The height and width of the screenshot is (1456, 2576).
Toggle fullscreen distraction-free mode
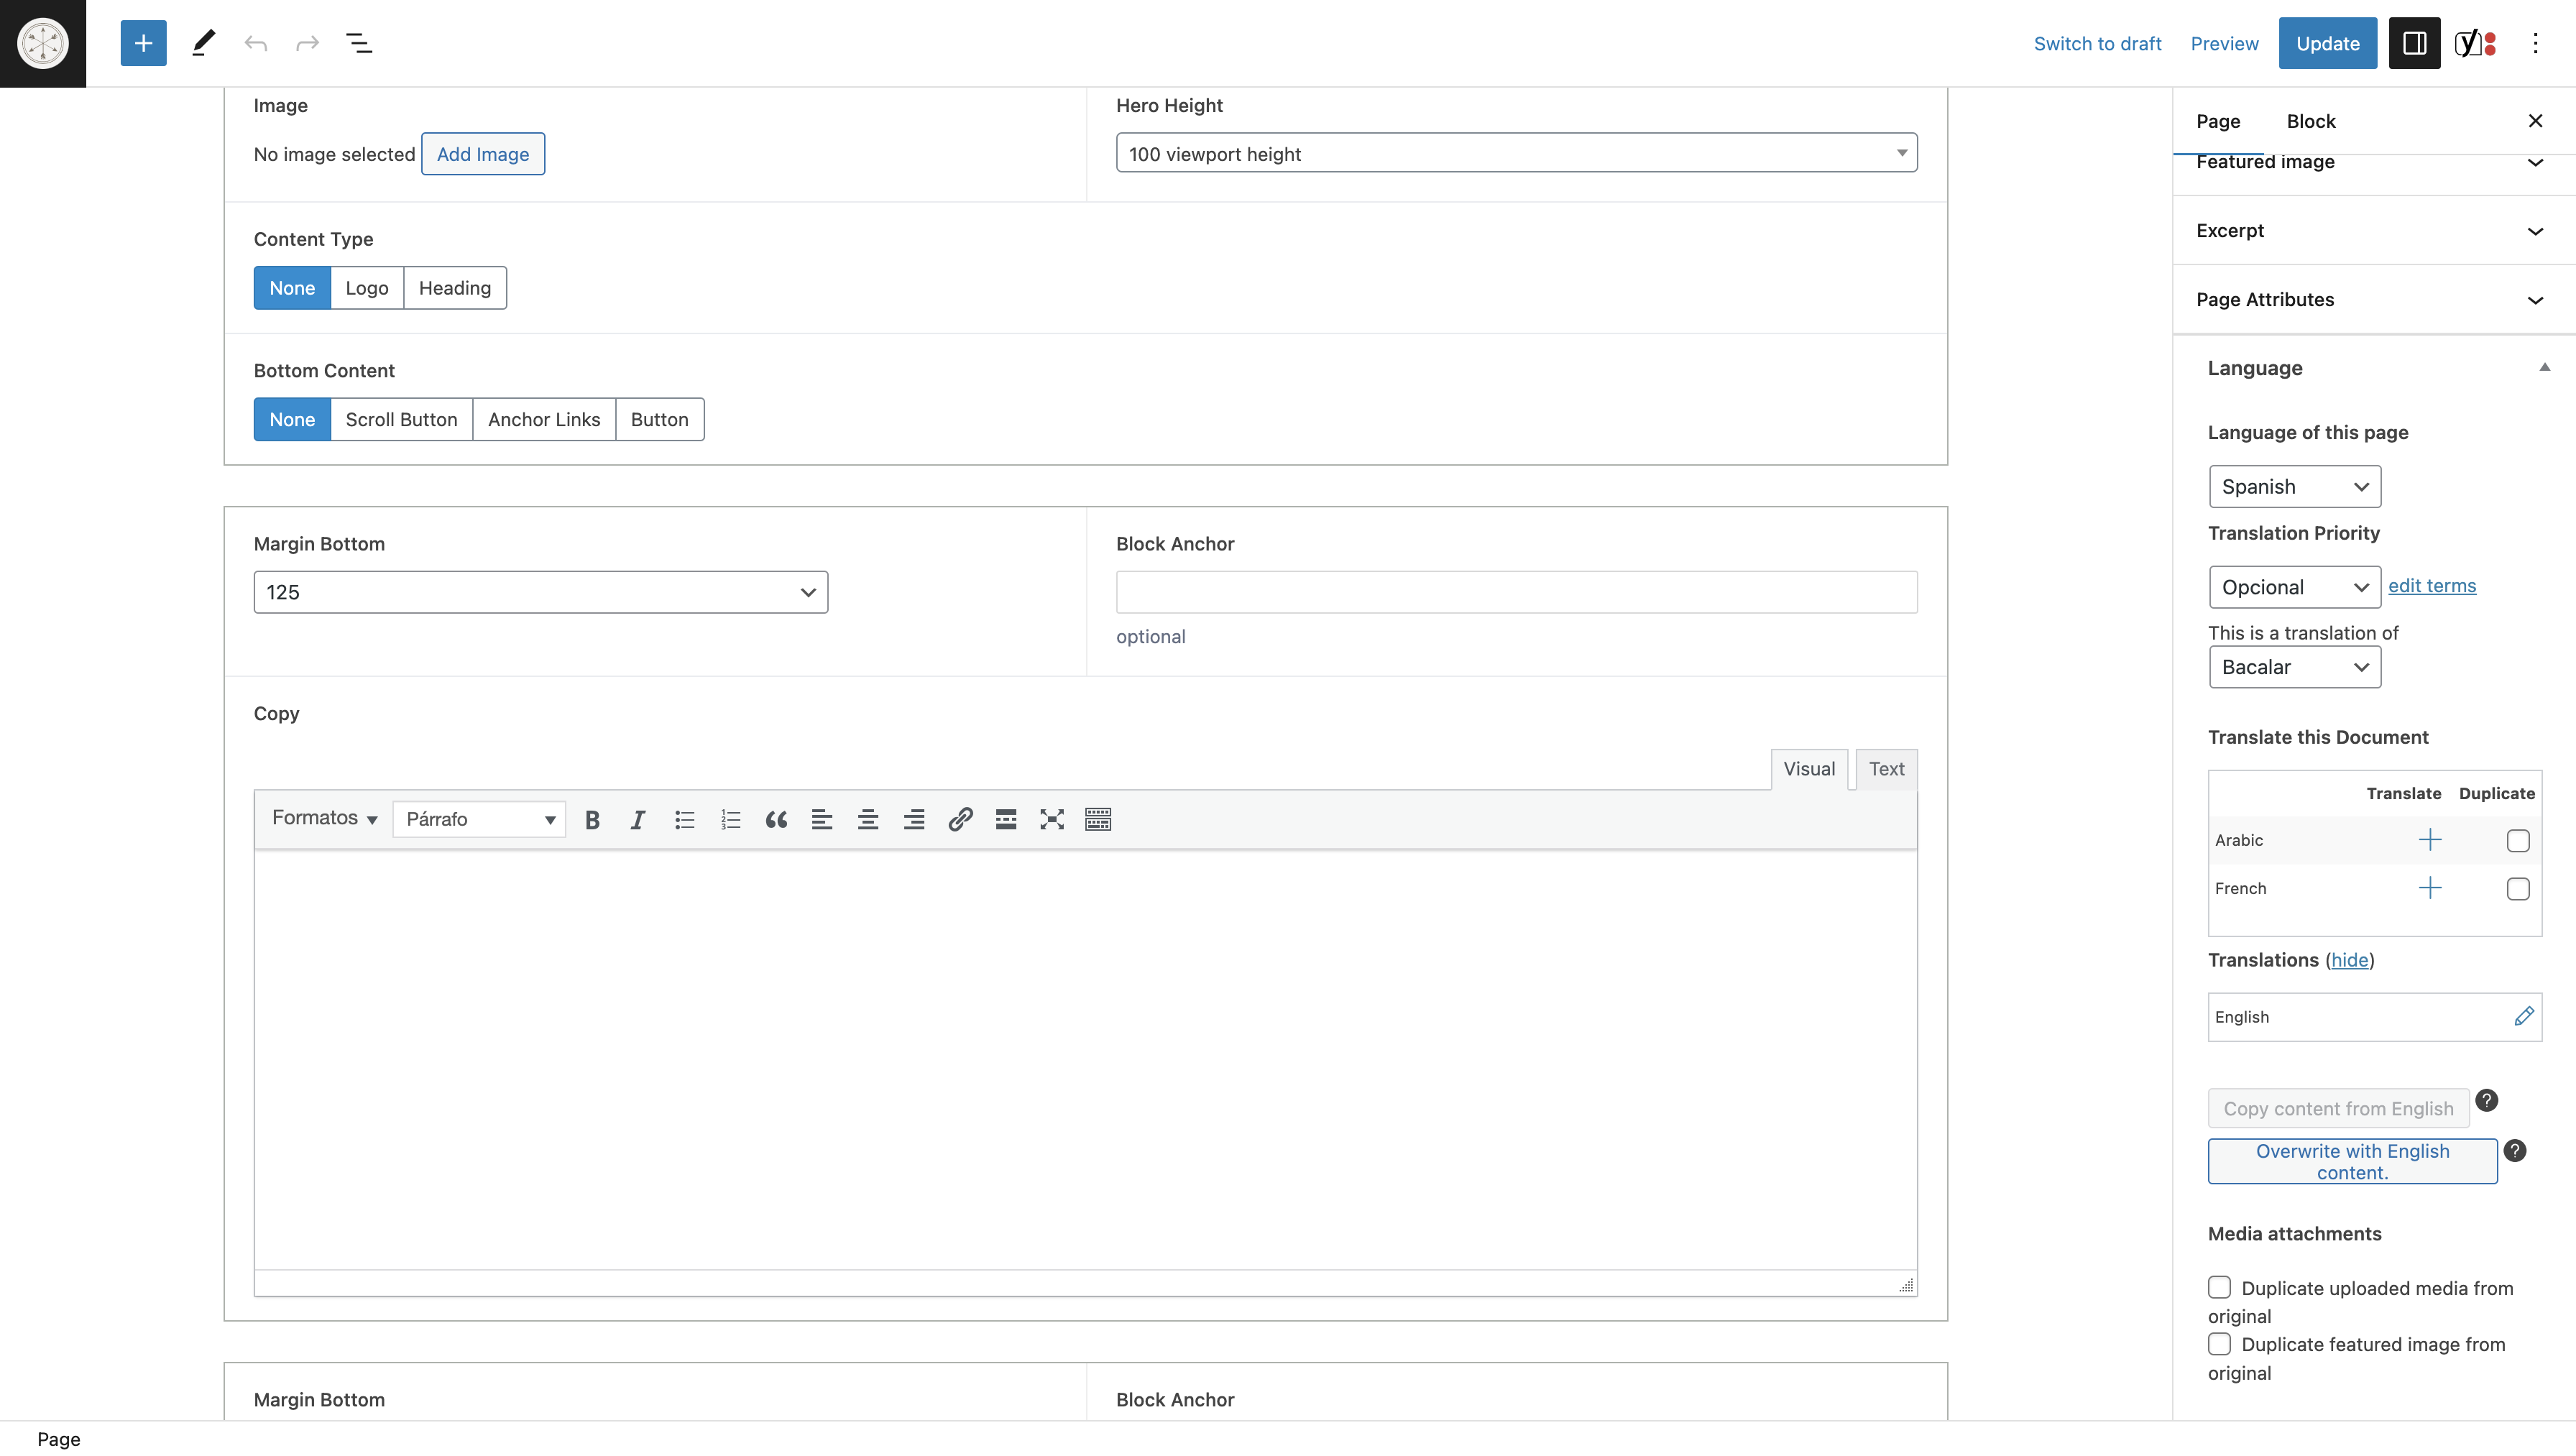click(x=1052, y=820)
